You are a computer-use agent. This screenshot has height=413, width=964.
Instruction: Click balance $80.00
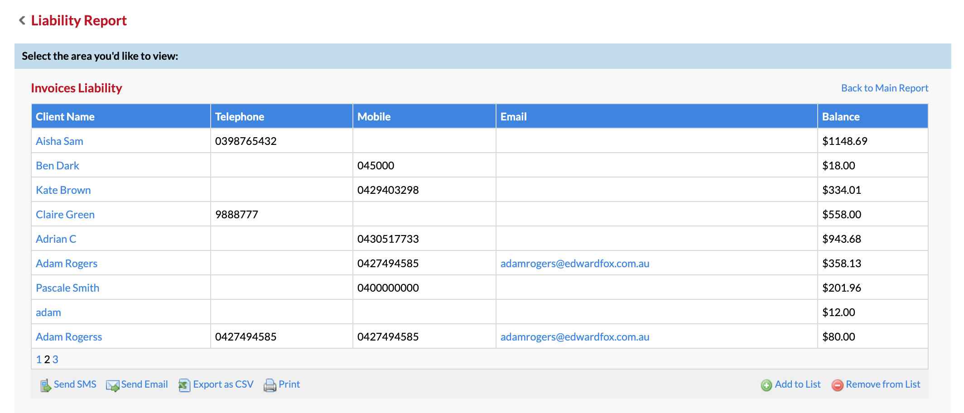click(839, 337)
